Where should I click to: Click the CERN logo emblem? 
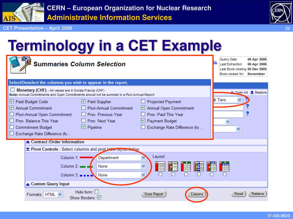[281, 12]
